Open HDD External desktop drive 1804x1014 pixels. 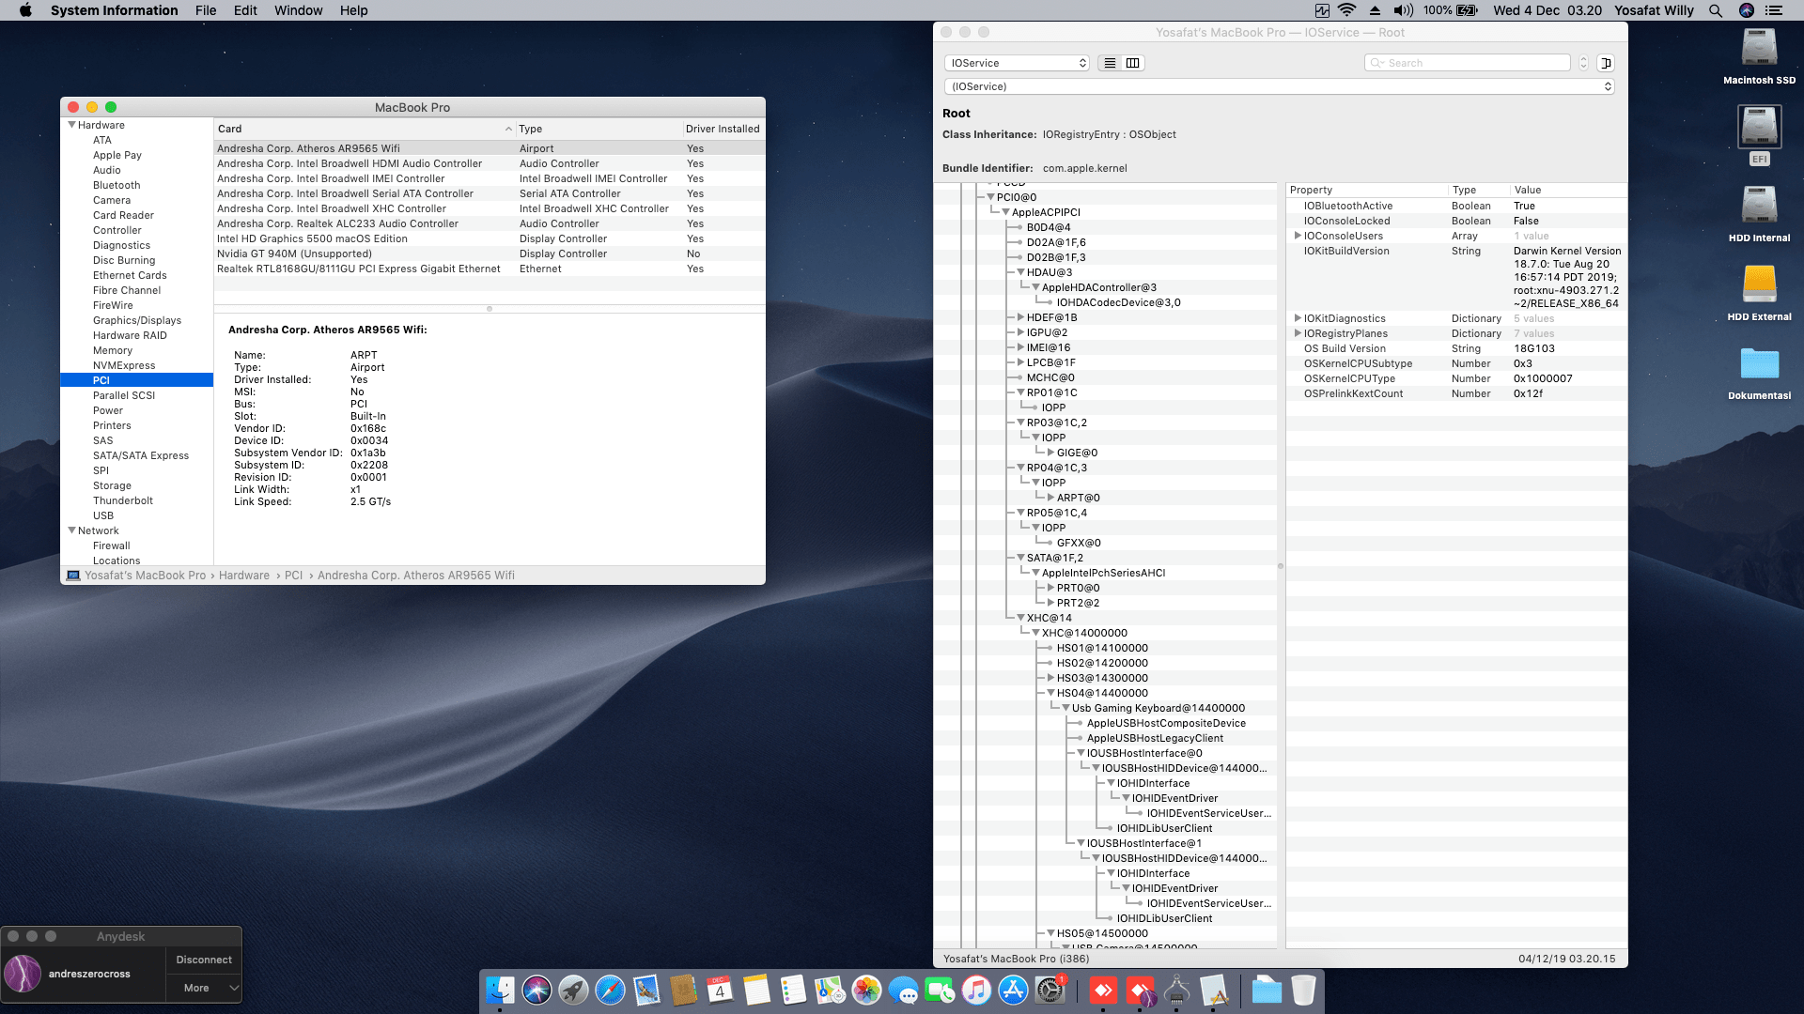click(1759, 293)
